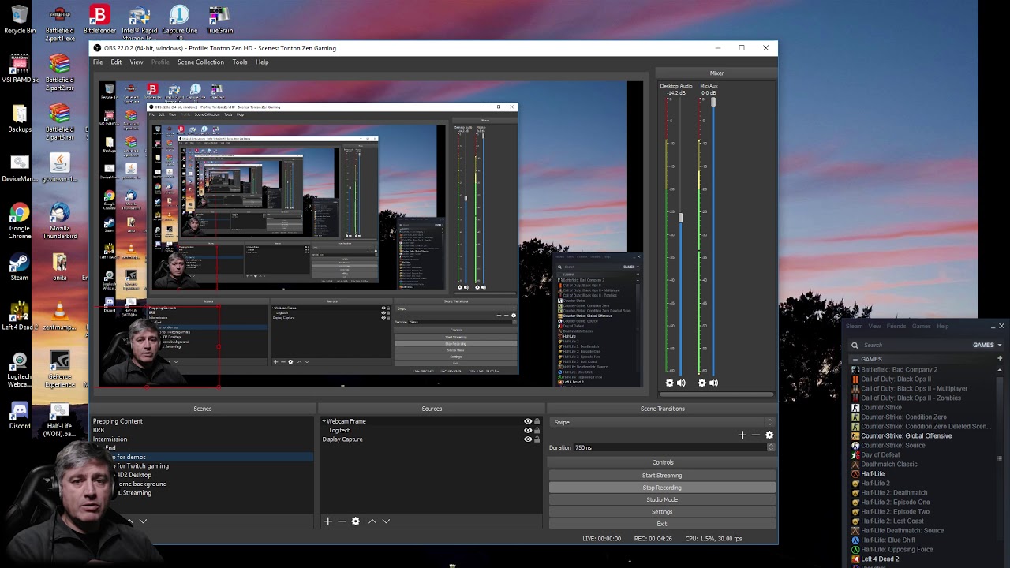Open the MSI RAMDisk desktop icon

[x=20, y=69]
